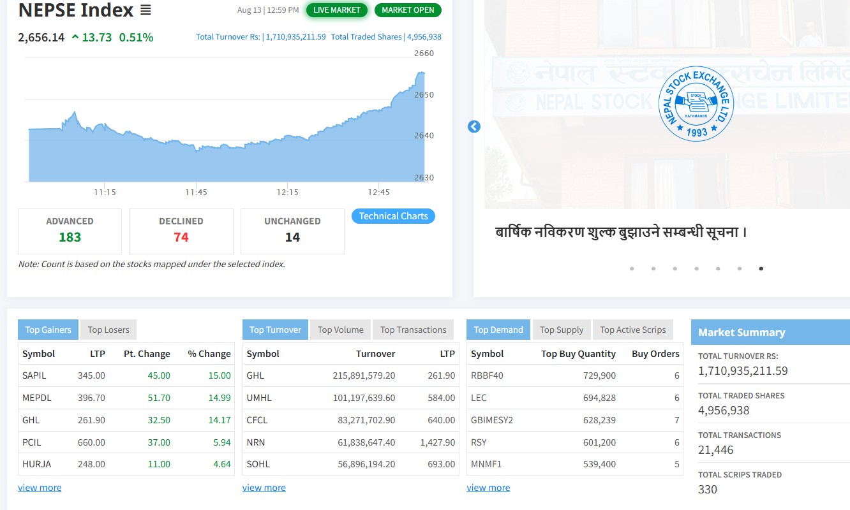
Task: Click RSY symbol in Top Demand
Action: [x=479, y=442]
